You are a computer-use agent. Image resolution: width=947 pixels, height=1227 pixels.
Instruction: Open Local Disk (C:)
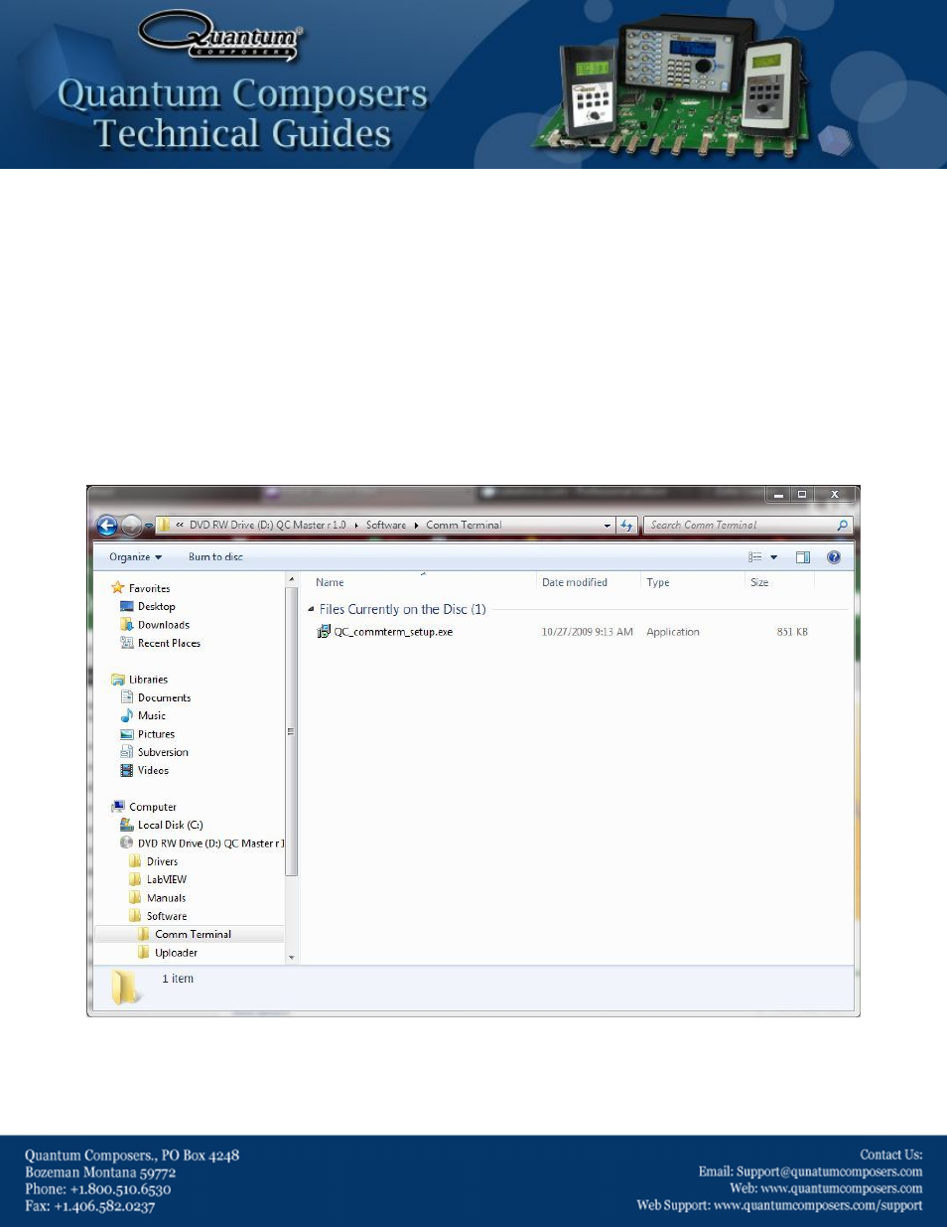click(162, 825)
